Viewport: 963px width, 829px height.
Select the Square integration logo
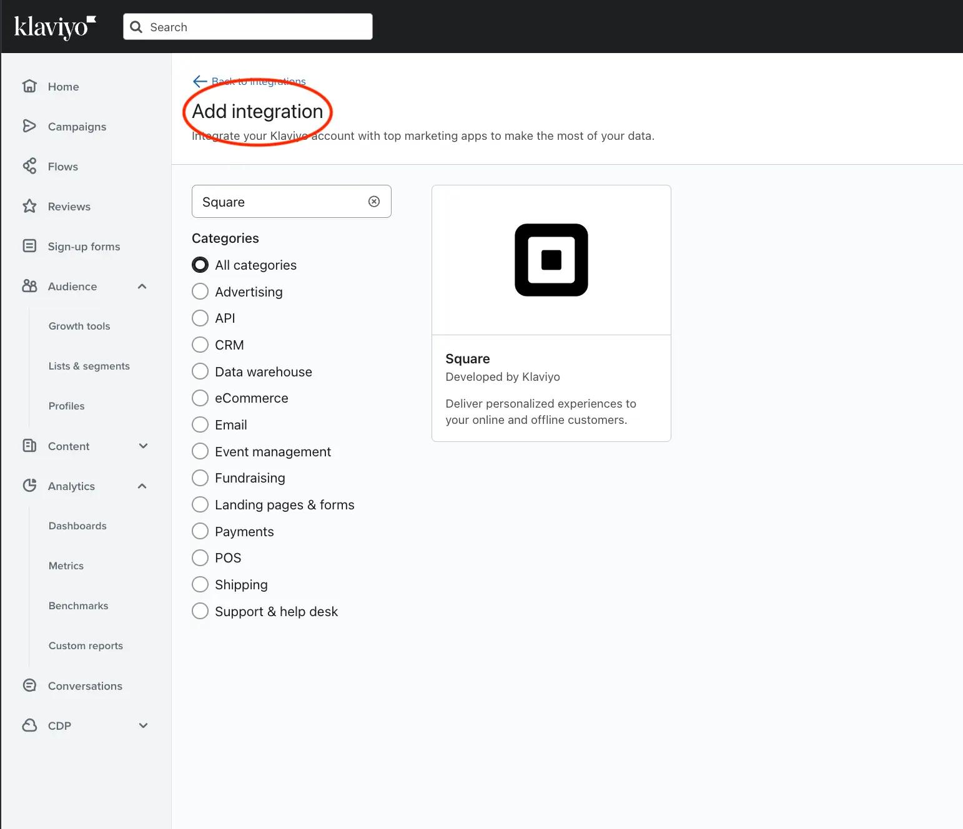point(551,260)
